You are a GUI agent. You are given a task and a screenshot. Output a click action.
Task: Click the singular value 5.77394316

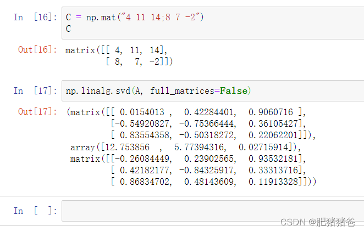click(x=198, y=147)
